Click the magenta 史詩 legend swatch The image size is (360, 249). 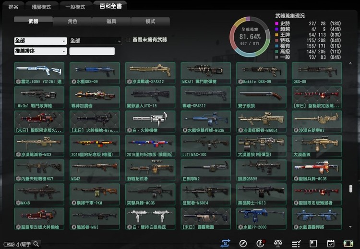click(276, 23)
